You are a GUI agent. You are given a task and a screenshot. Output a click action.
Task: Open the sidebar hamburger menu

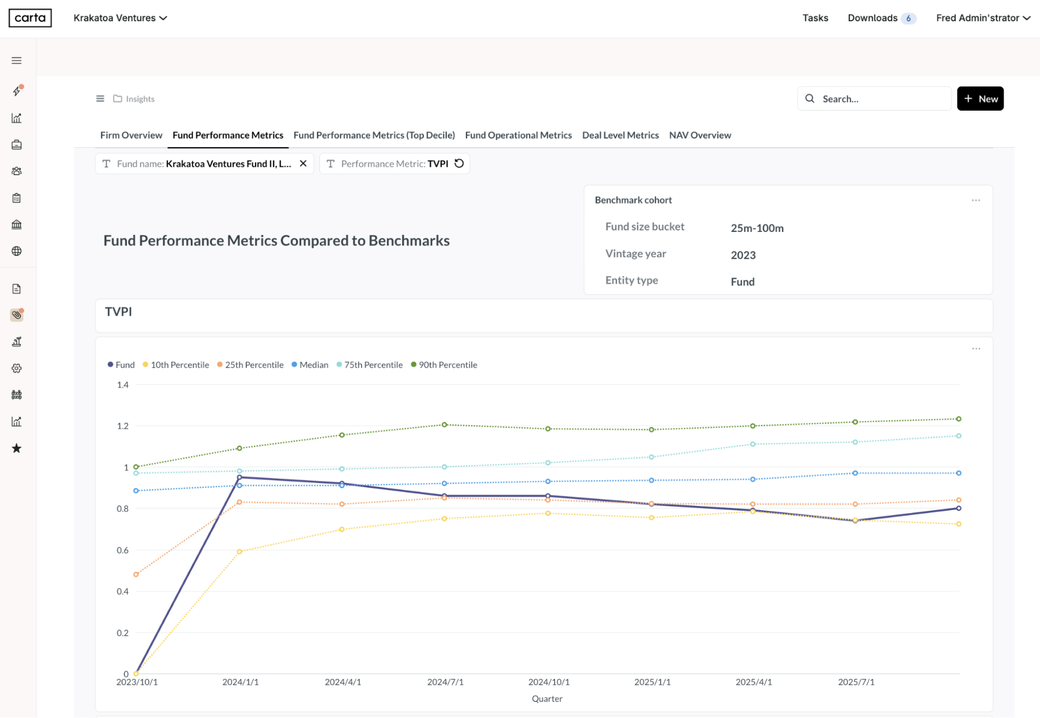(x=17, y=61)
